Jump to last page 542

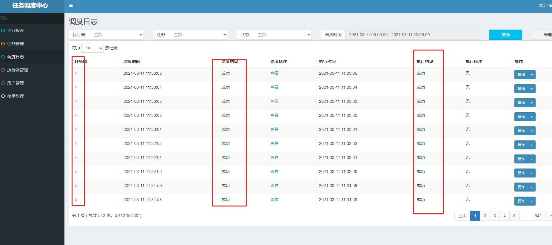[x=538, y=216]
